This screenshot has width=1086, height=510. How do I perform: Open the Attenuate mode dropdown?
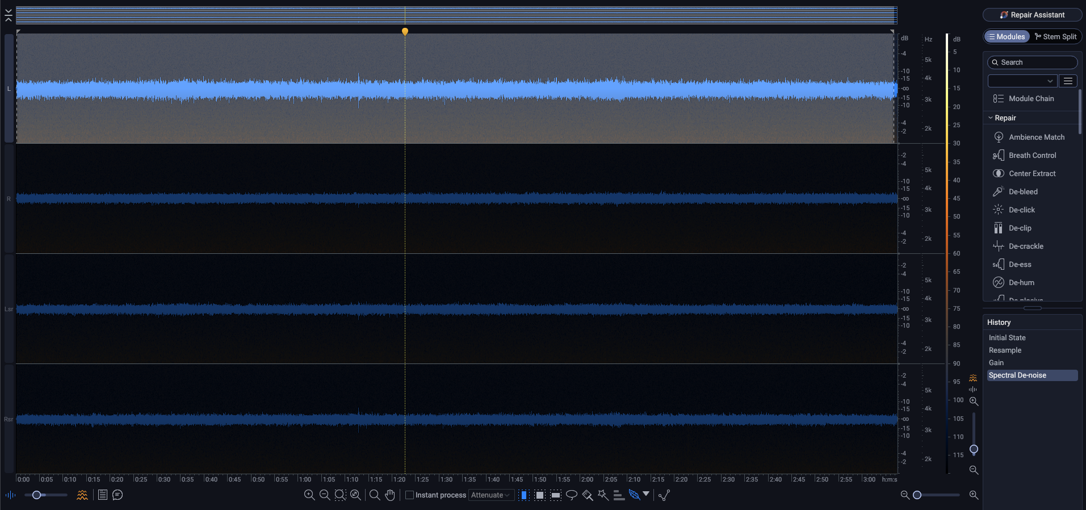point(491,495)
